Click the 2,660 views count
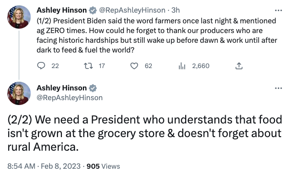Screen dimensions: 291x176 (x=201, y=66)
